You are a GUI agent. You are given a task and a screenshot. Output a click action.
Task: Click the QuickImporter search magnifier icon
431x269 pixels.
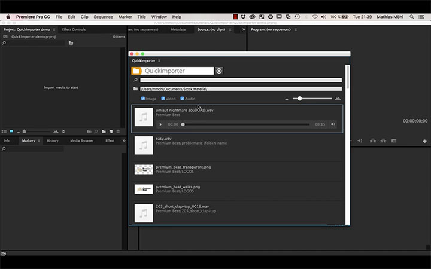[135, 80]
